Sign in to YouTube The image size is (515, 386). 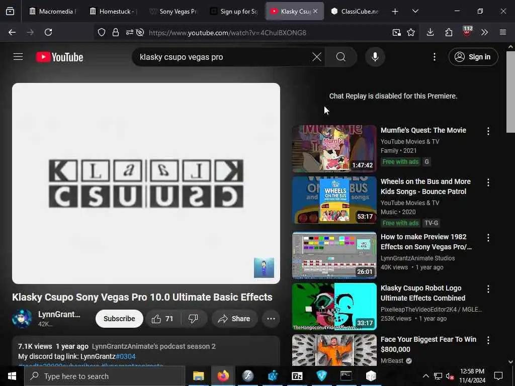(x=473, y=57)
